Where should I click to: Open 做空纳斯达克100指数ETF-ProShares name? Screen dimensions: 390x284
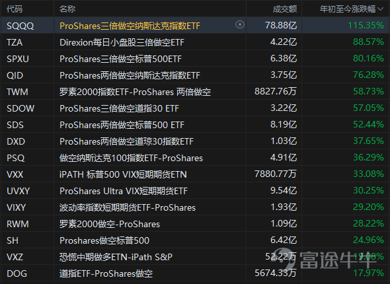[131, 158]
